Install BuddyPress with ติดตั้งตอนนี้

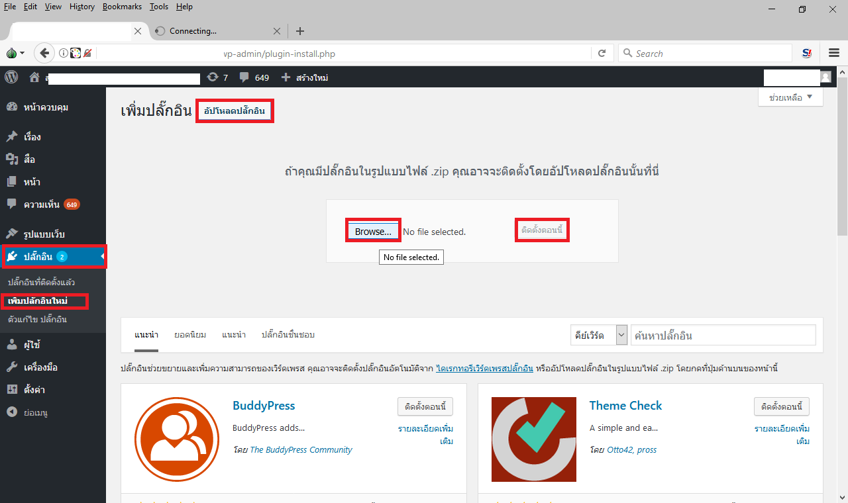pyautogui.click(x=425, y=406)
